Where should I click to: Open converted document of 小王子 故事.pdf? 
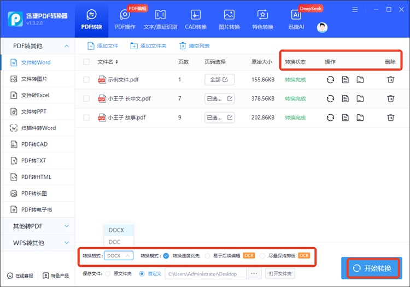click(x=345, y=118)
